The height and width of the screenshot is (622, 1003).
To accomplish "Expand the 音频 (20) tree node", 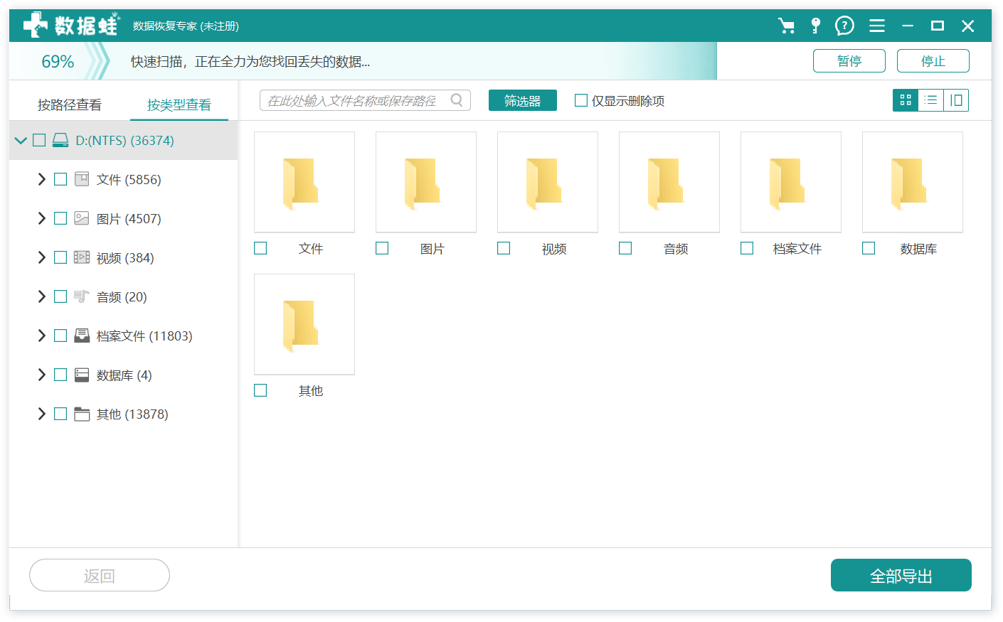I will click(41, 296).
